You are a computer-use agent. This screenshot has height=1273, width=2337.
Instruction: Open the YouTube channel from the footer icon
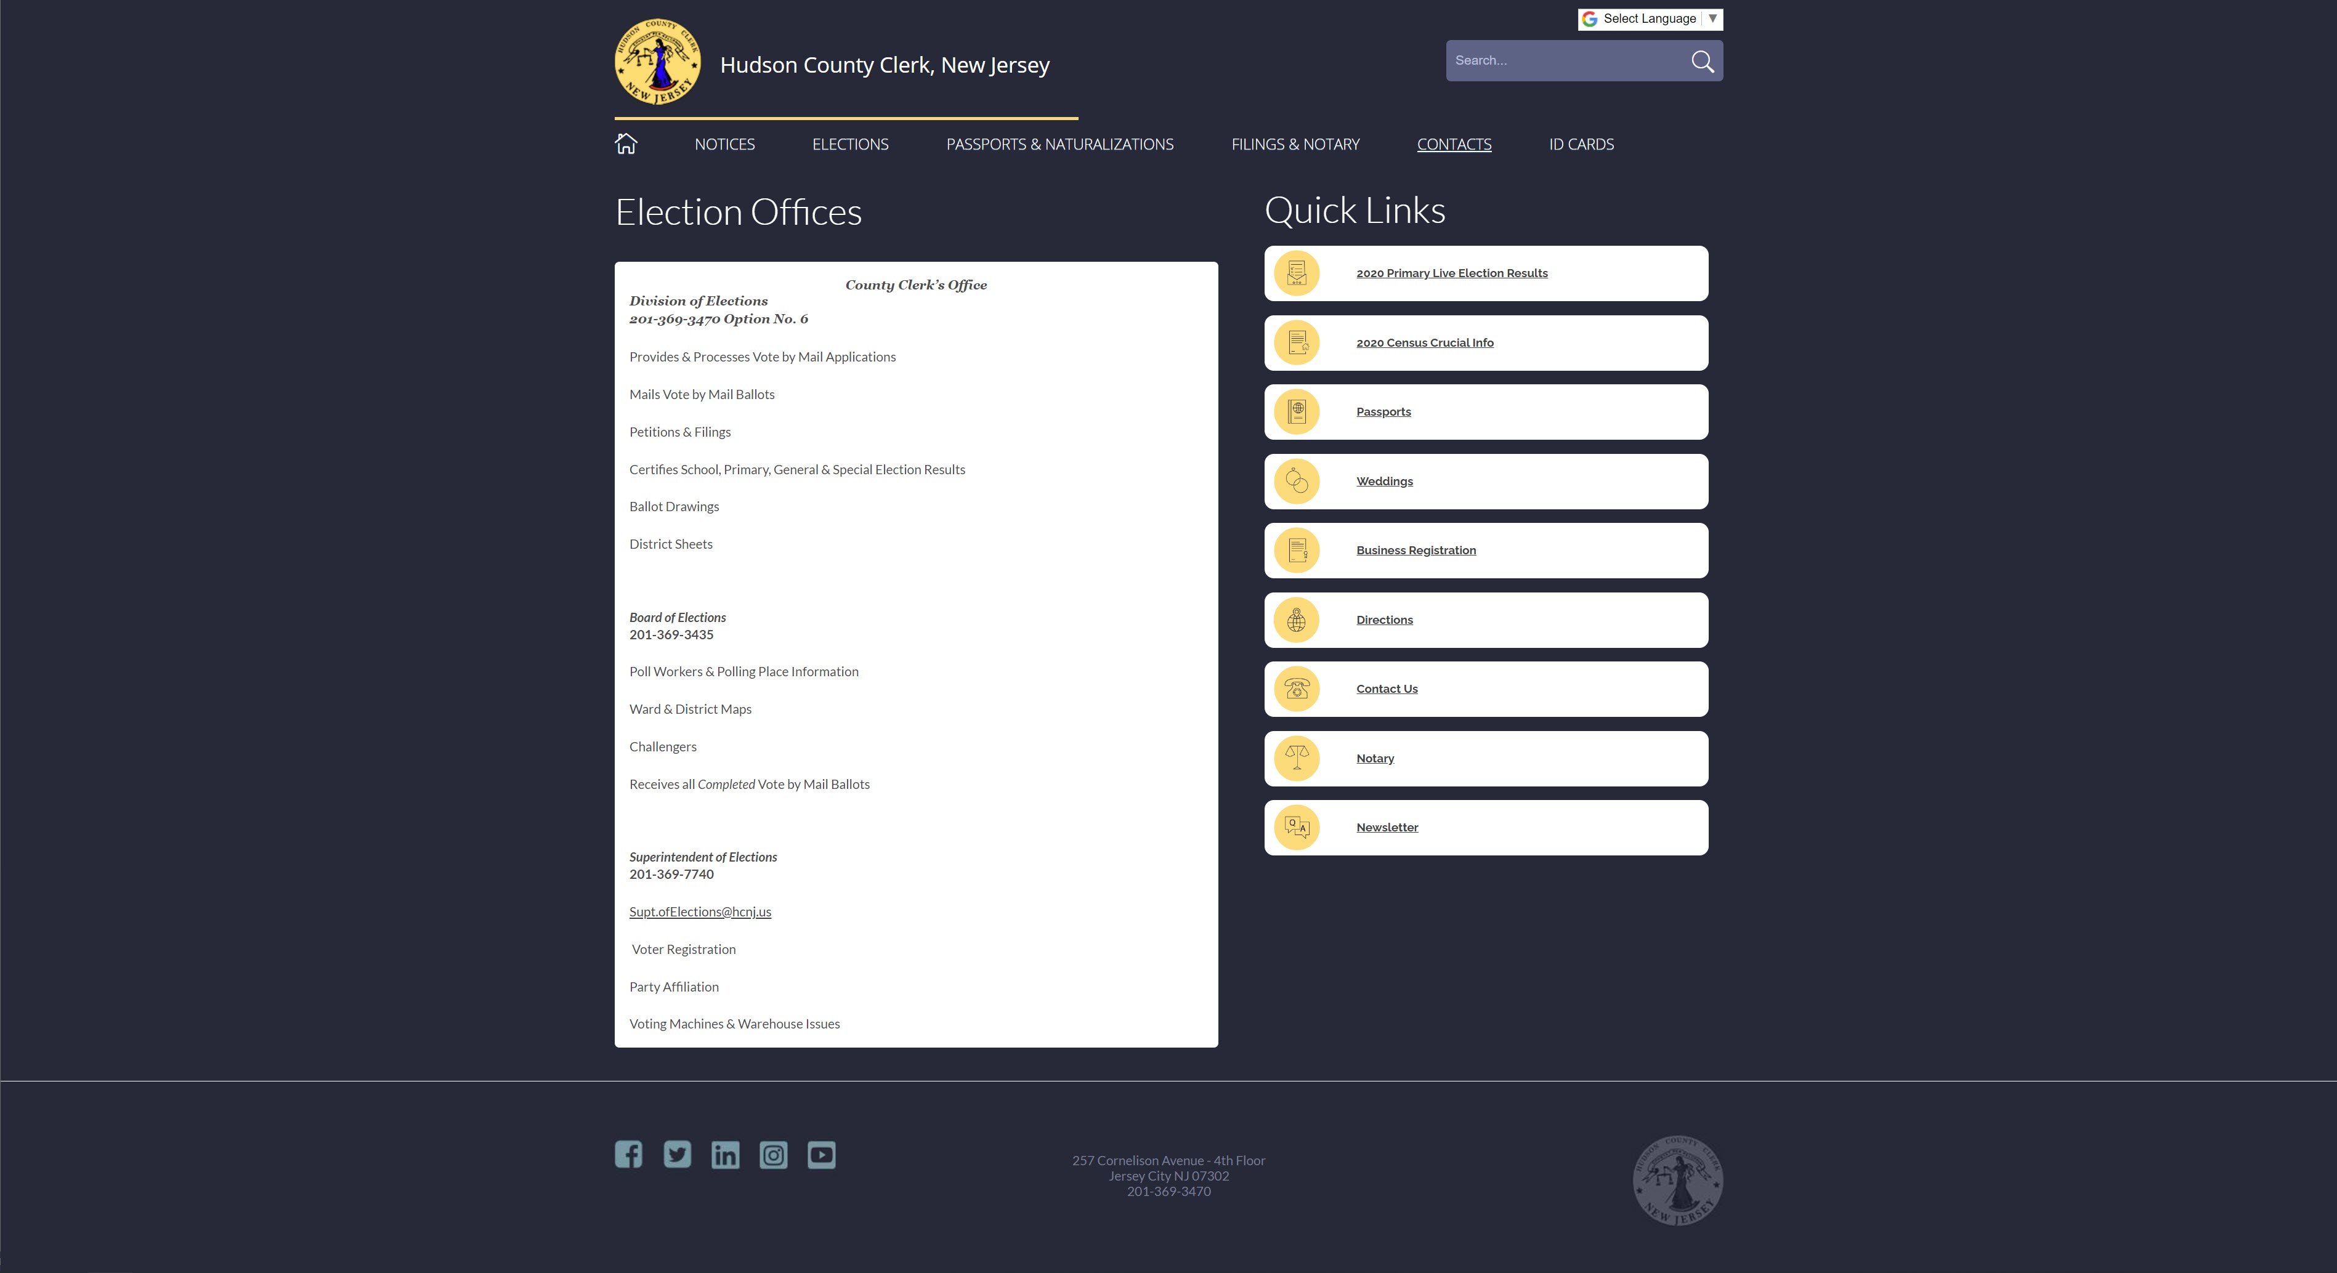click(x=821, y=1154)
